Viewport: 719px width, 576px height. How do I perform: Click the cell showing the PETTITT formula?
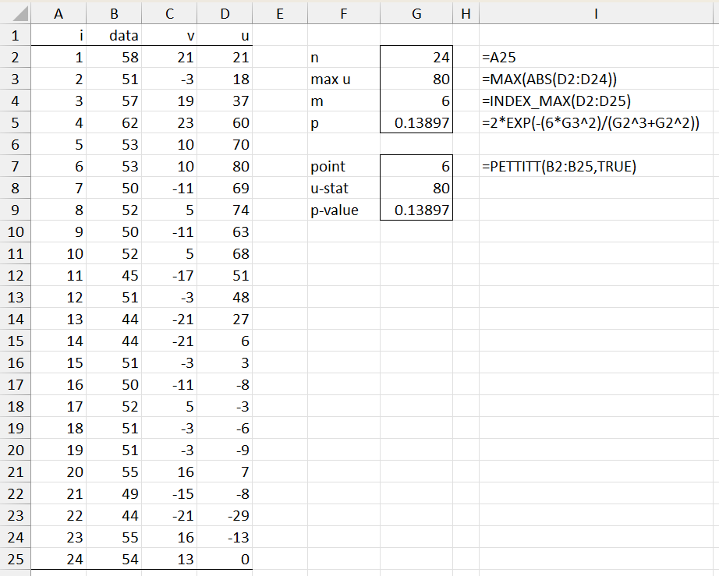click(x=559, y=167)
